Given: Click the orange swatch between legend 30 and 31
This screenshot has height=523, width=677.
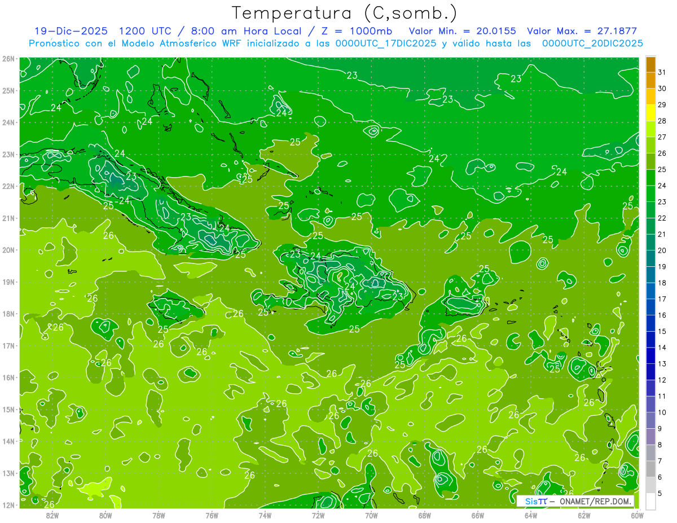Looking at the screenshot, I should click(650, 80).
